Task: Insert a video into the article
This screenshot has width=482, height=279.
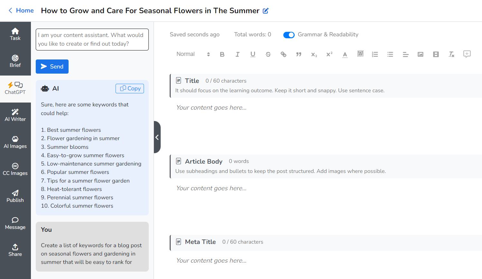Action: [x=436, y=54]
